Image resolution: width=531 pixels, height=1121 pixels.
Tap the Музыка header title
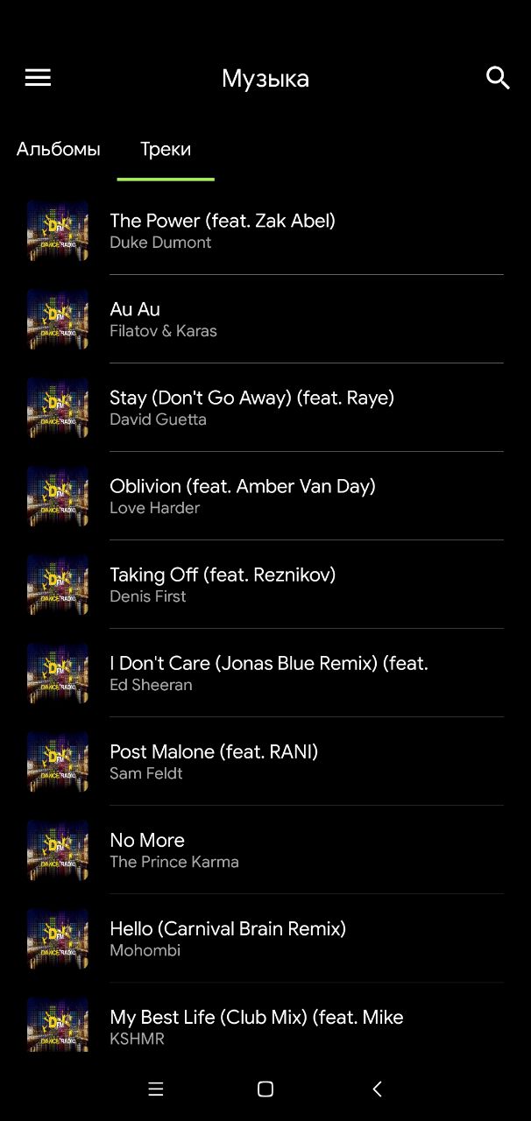(265, 79)
